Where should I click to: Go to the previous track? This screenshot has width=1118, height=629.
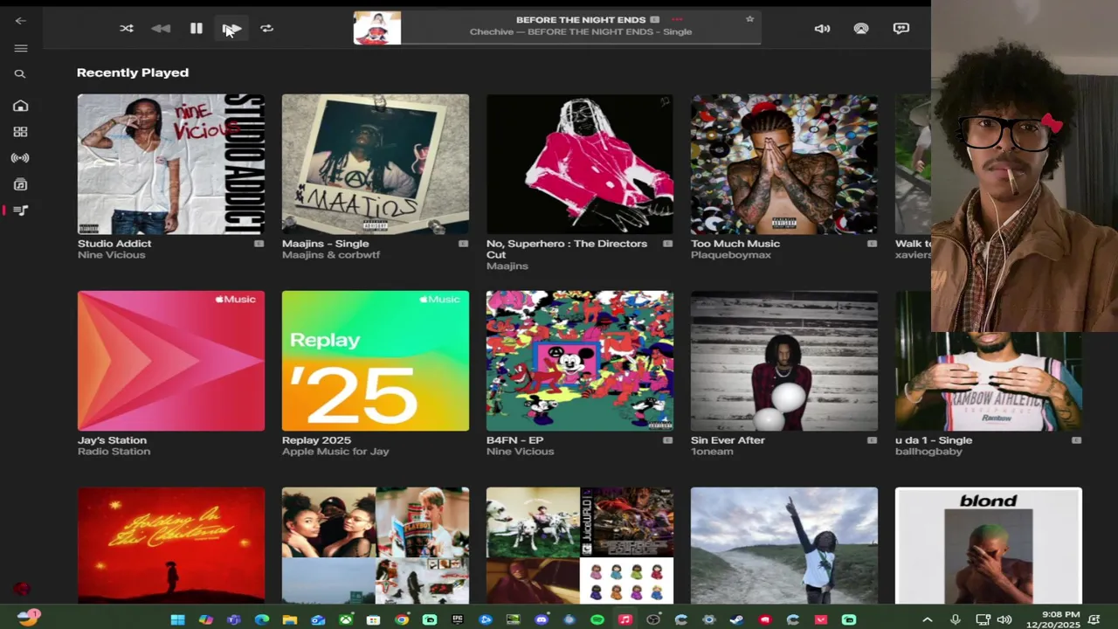pyautogui.click(x=161, y=29)
